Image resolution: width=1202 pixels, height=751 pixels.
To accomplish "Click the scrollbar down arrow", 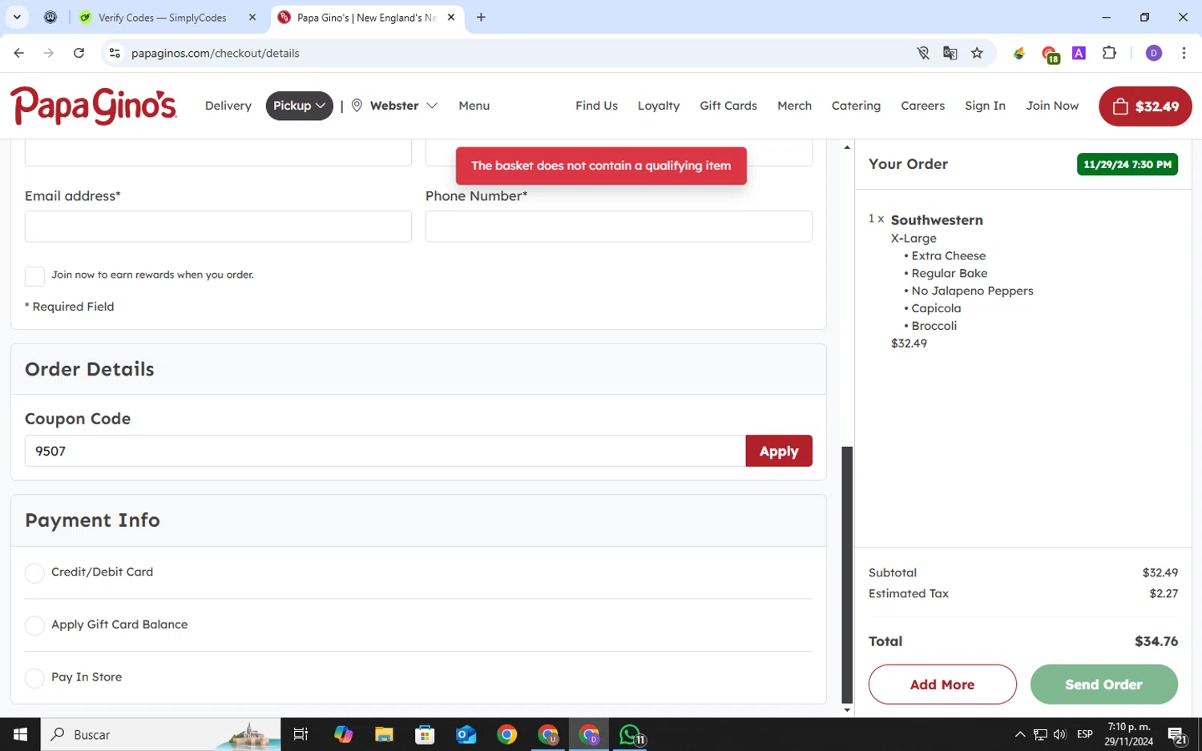I will click(847, 710).
